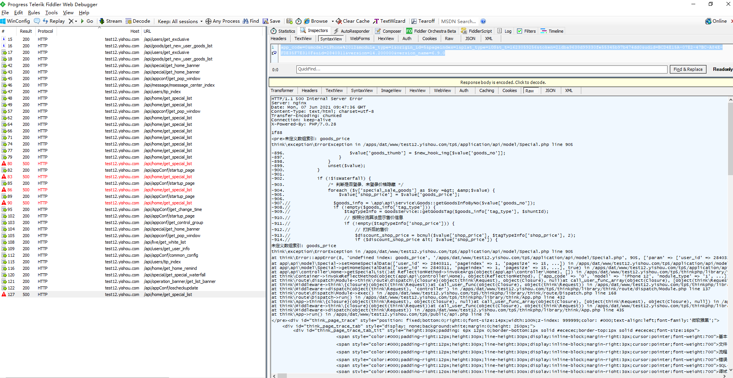This screenshot has height=378, width=733.
Task: Select session 127 get_special_list row
Action: tap(133, 294)
